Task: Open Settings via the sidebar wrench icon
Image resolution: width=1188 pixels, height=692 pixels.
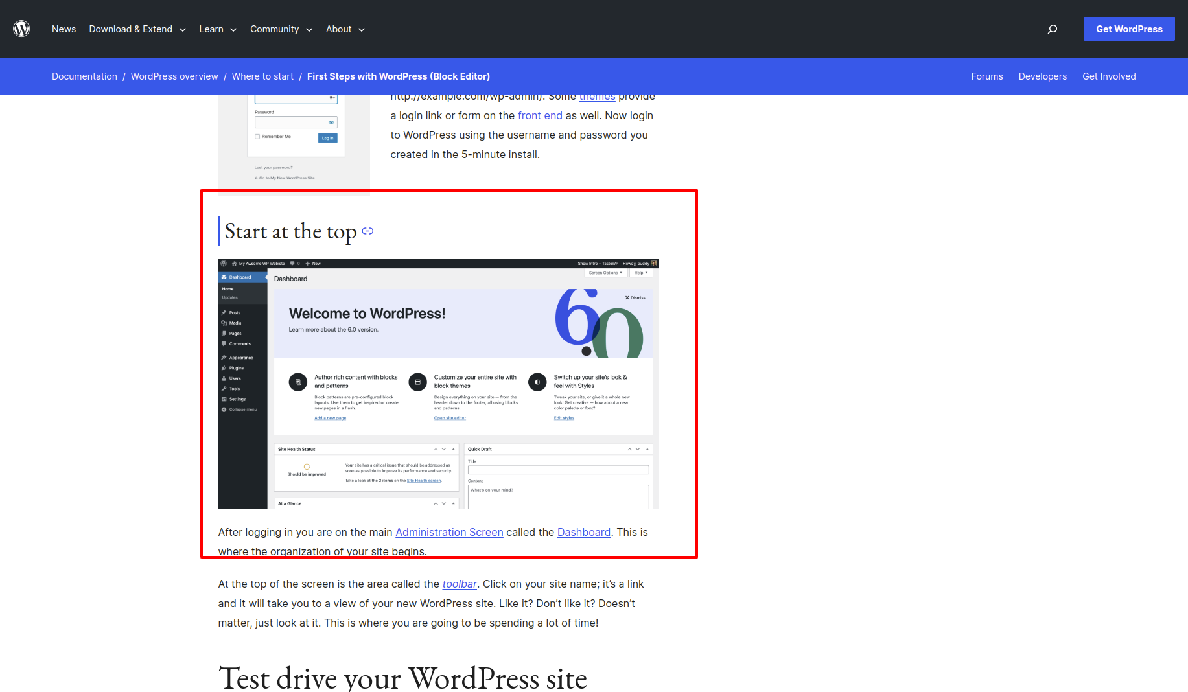Action: [x=226, y=399]
